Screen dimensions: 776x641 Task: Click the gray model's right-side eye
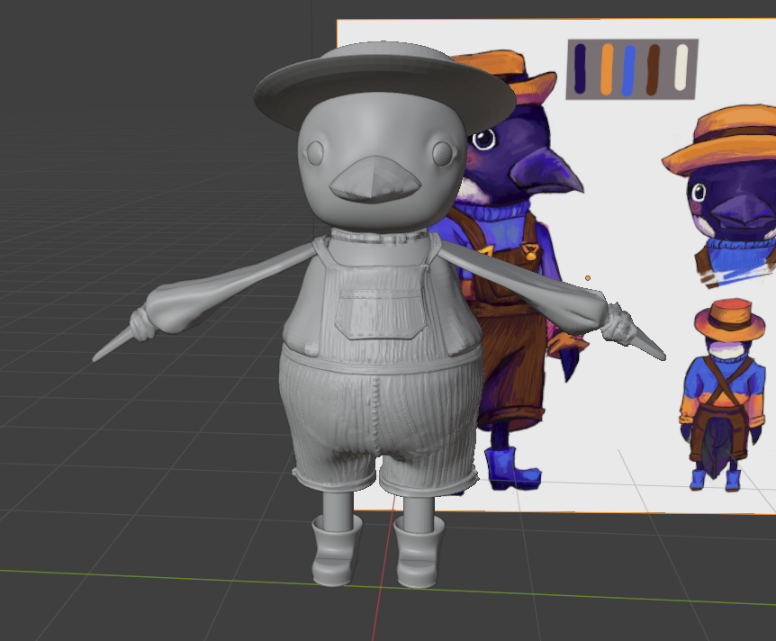tap(442, 153)
